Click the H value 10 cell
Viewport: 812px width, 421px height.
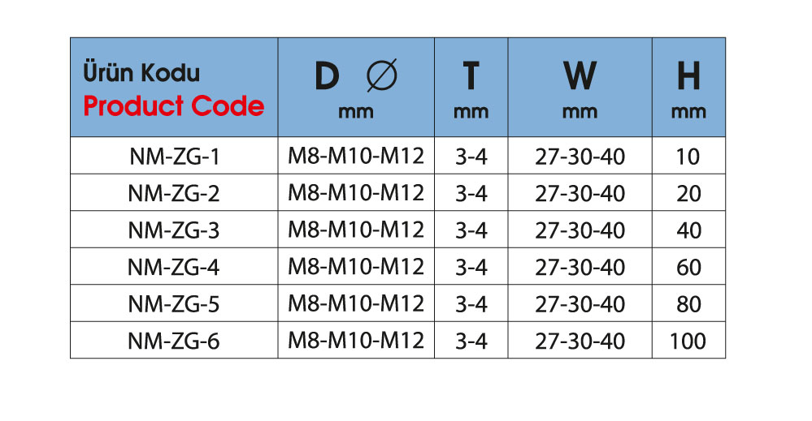pyautogui.click(x=688, y=157)
